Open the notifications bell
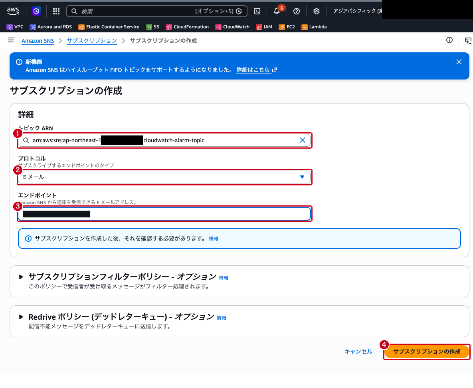Viewport: 473px width, 388px height. pos(276,11)
